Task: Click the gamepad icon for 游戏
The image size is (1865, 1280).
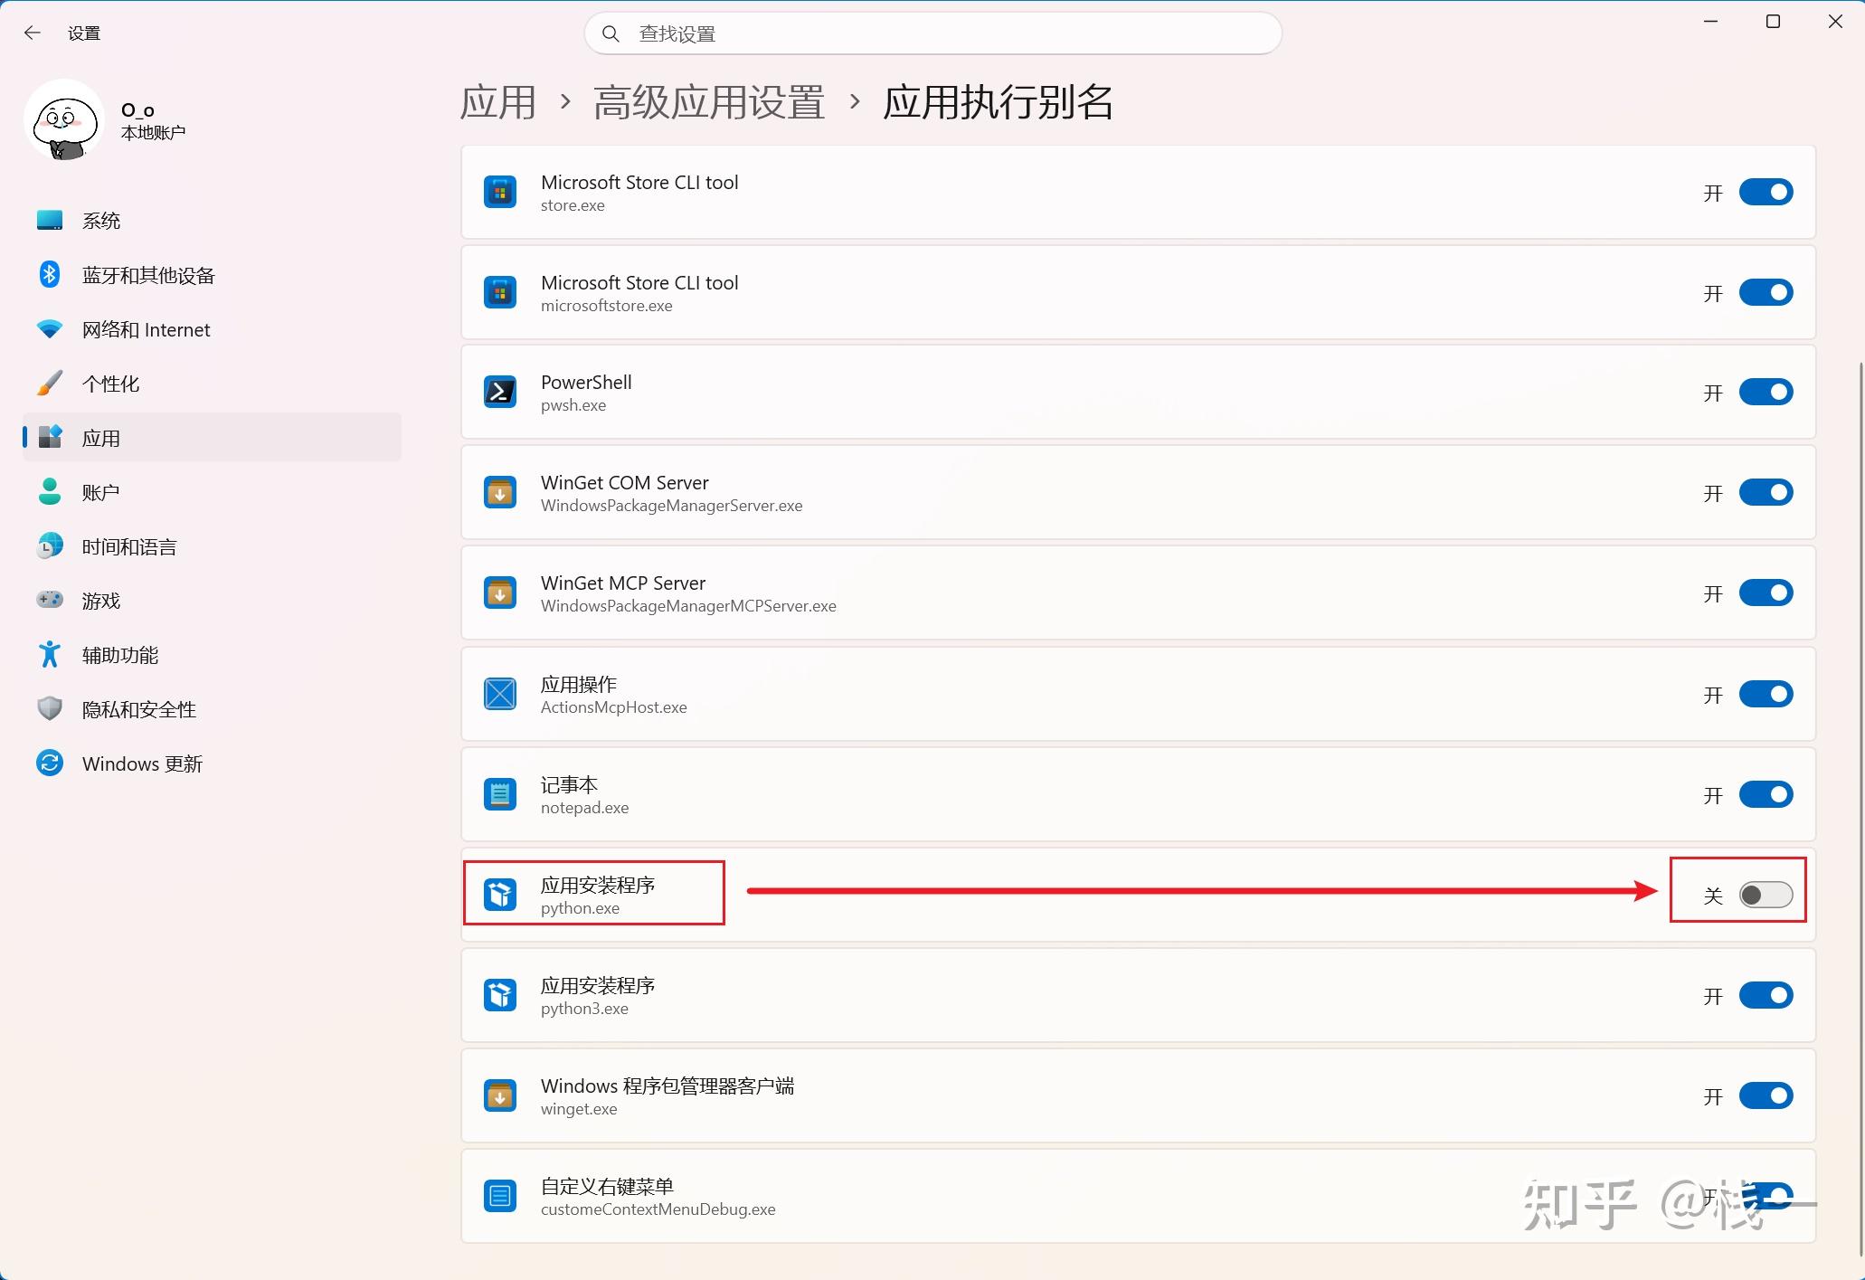Action: point(50,600)
